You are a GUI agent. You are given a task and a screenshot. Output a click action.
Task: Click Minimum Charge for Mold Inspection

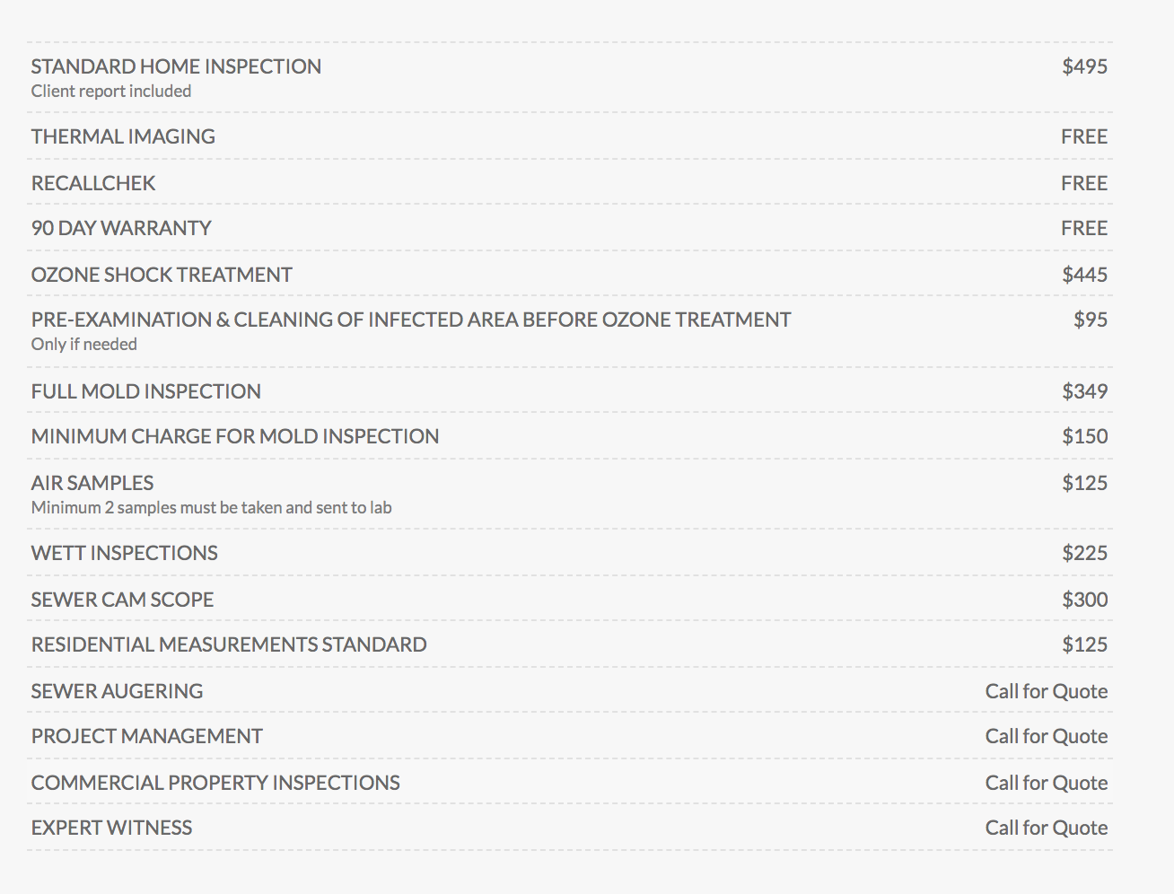coord(235,436)
